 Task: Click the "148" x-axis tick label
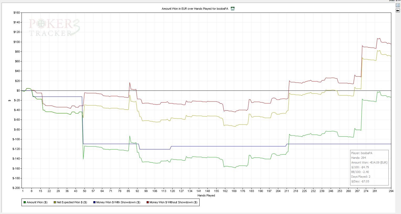pyautogui.click(x=207, y=191)
